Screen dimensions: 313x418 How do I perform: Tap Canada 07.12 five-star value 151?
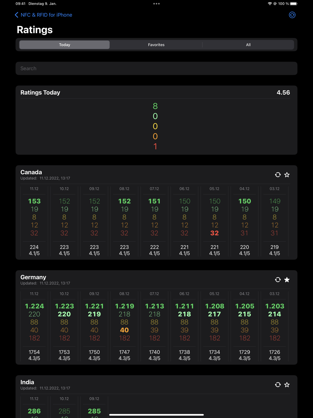[154, 201]
